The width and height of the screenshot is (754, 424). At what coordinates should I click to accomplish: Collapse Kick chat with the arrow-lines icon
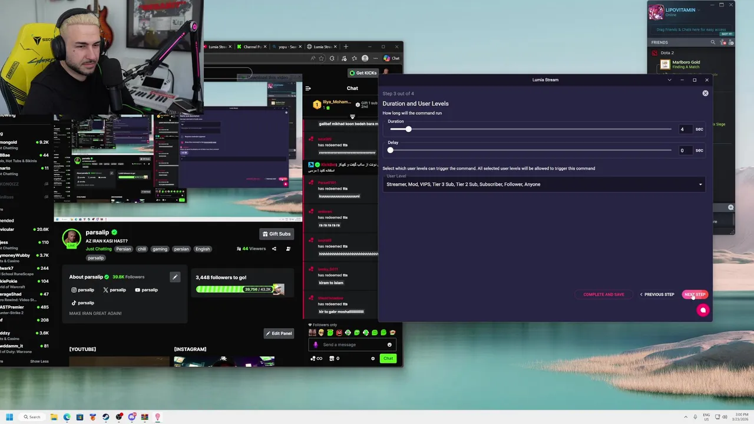307,88
